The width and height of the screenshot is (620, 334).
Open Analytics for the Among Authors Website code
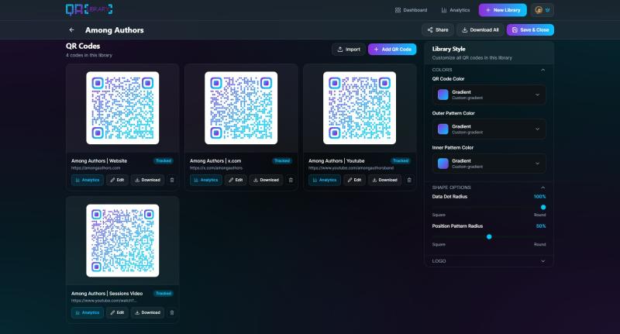(88, 180)
